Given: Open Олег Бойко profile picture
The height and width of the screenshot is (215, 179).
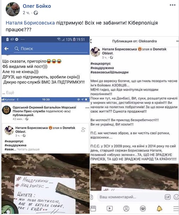Looking at the screenshot, I should [x=13, y=9].
